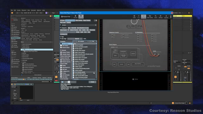The width and height of the screenshot is (203, 114).
Task: Open the Options menu
Action: (x=39, y=10)
